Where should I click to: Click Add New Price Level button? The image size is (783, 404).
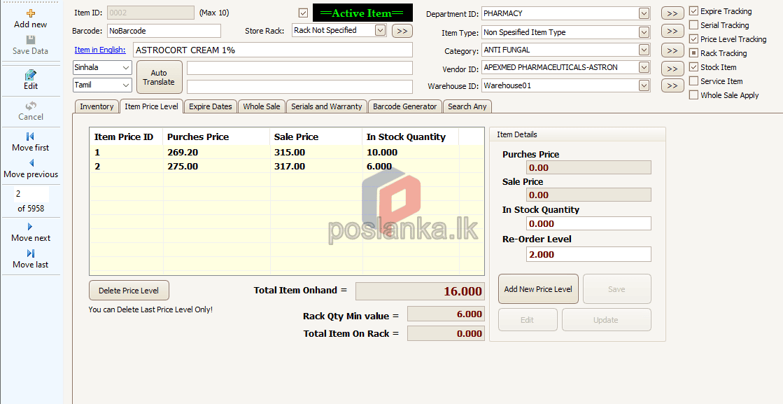click(538, 288)
